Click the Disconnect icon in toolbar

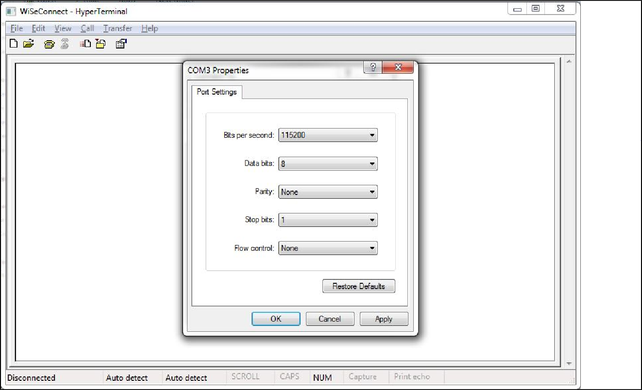point(64,44)
